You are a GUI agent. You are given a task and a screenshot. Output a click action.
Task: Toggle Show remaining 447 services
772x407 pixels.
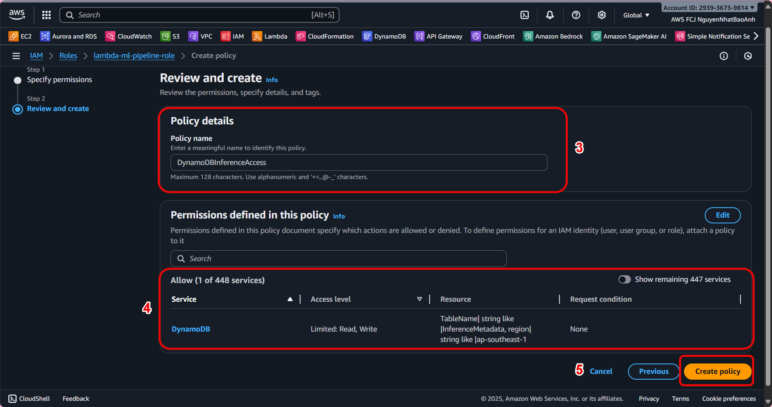coord(624,279)
